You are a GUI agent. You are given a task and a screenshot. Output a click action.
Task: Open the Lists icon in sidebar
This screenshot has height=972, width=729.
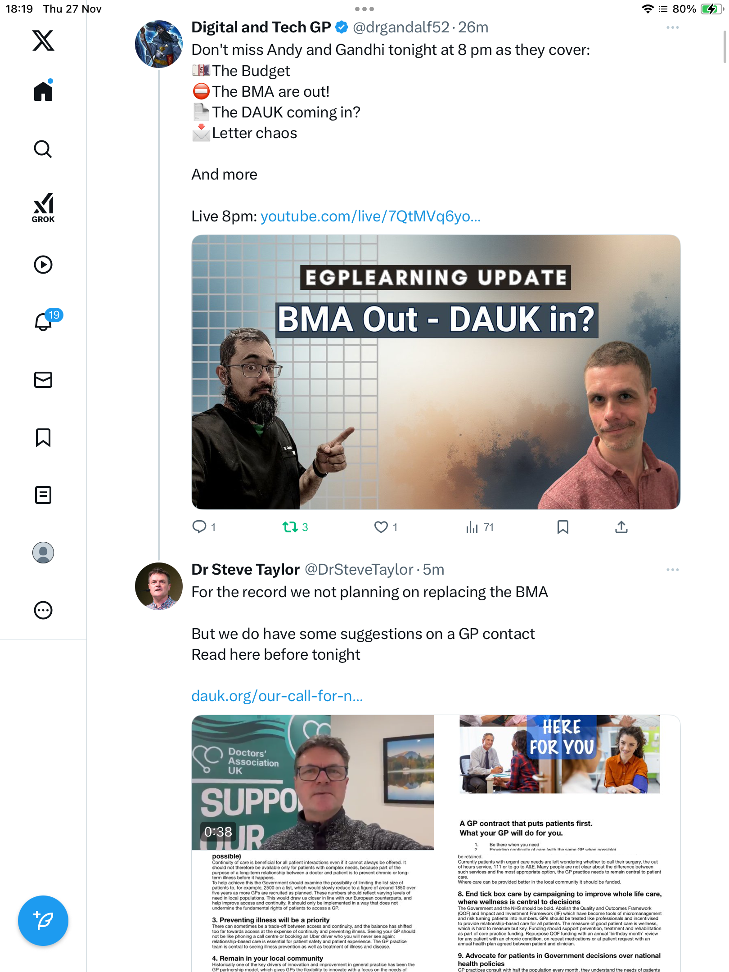43,495
